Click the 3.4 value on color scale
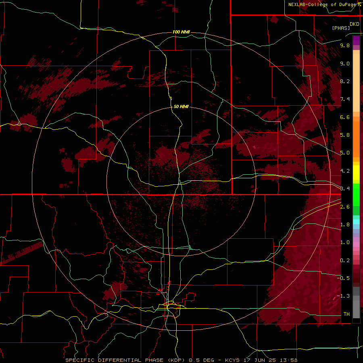363x363 pixels. click(345, 189)
